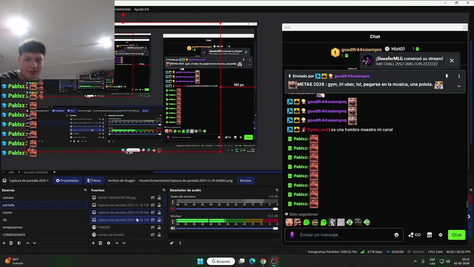
Task: Open the chat shop icon
Action: click(430, 235)
